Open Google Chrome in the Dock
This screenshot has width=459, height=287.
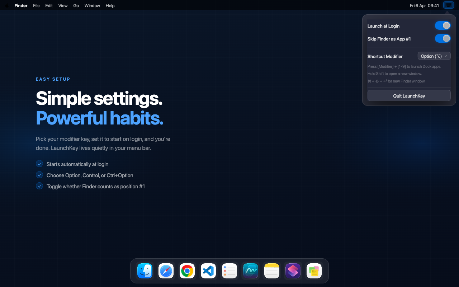point(187,271)
